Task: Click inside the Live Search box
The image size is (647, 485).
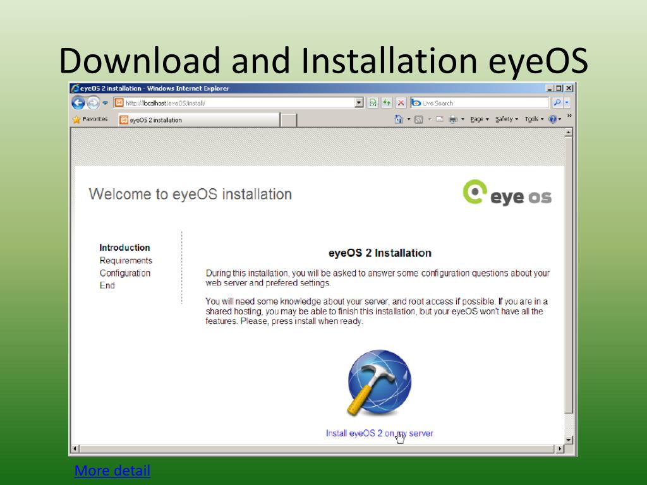Action: coord(480,103)
